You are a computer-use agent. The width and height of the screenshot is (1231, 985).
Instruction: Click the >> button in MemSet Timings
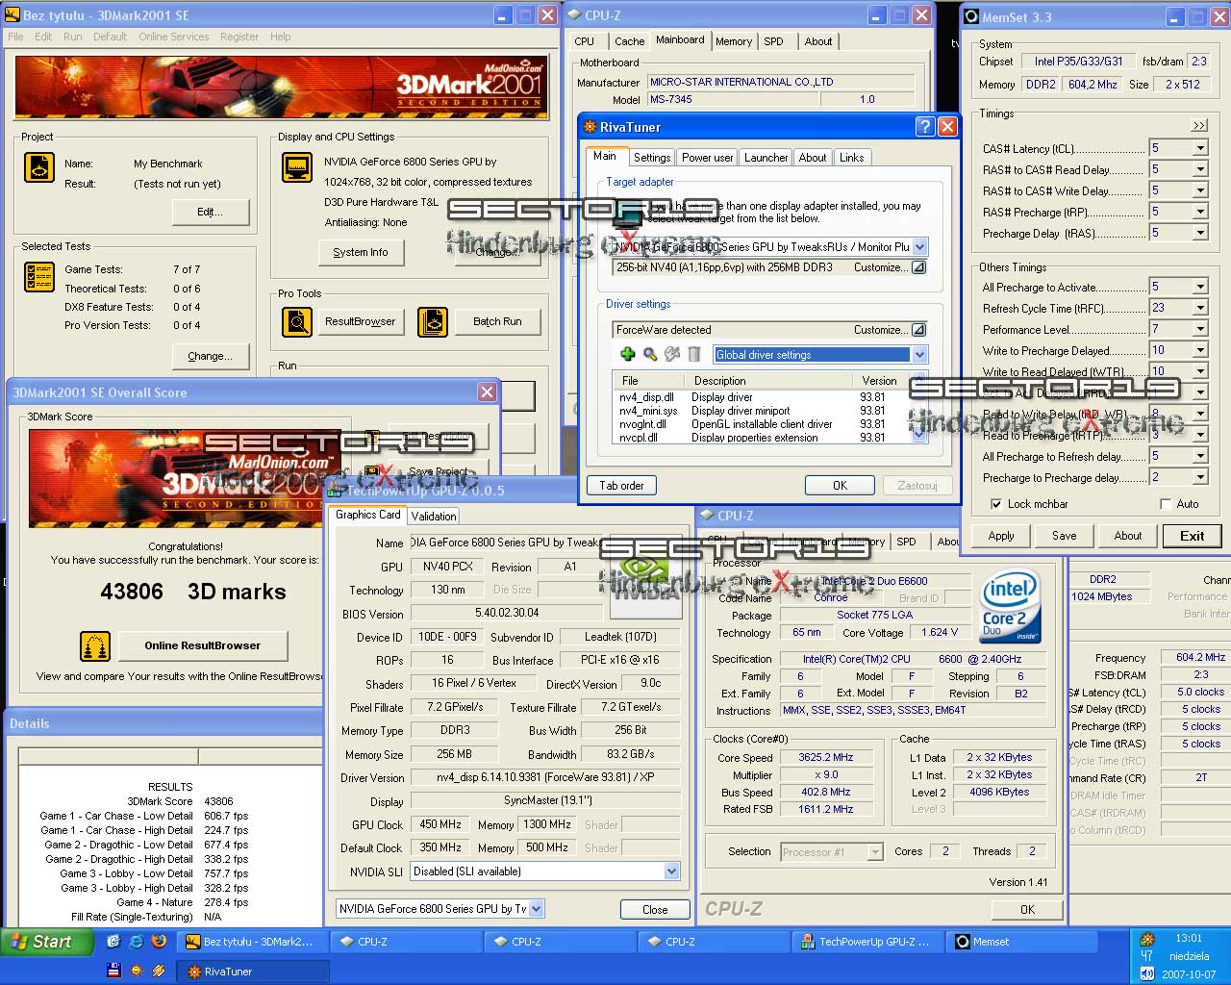(x=1198, y=126)
